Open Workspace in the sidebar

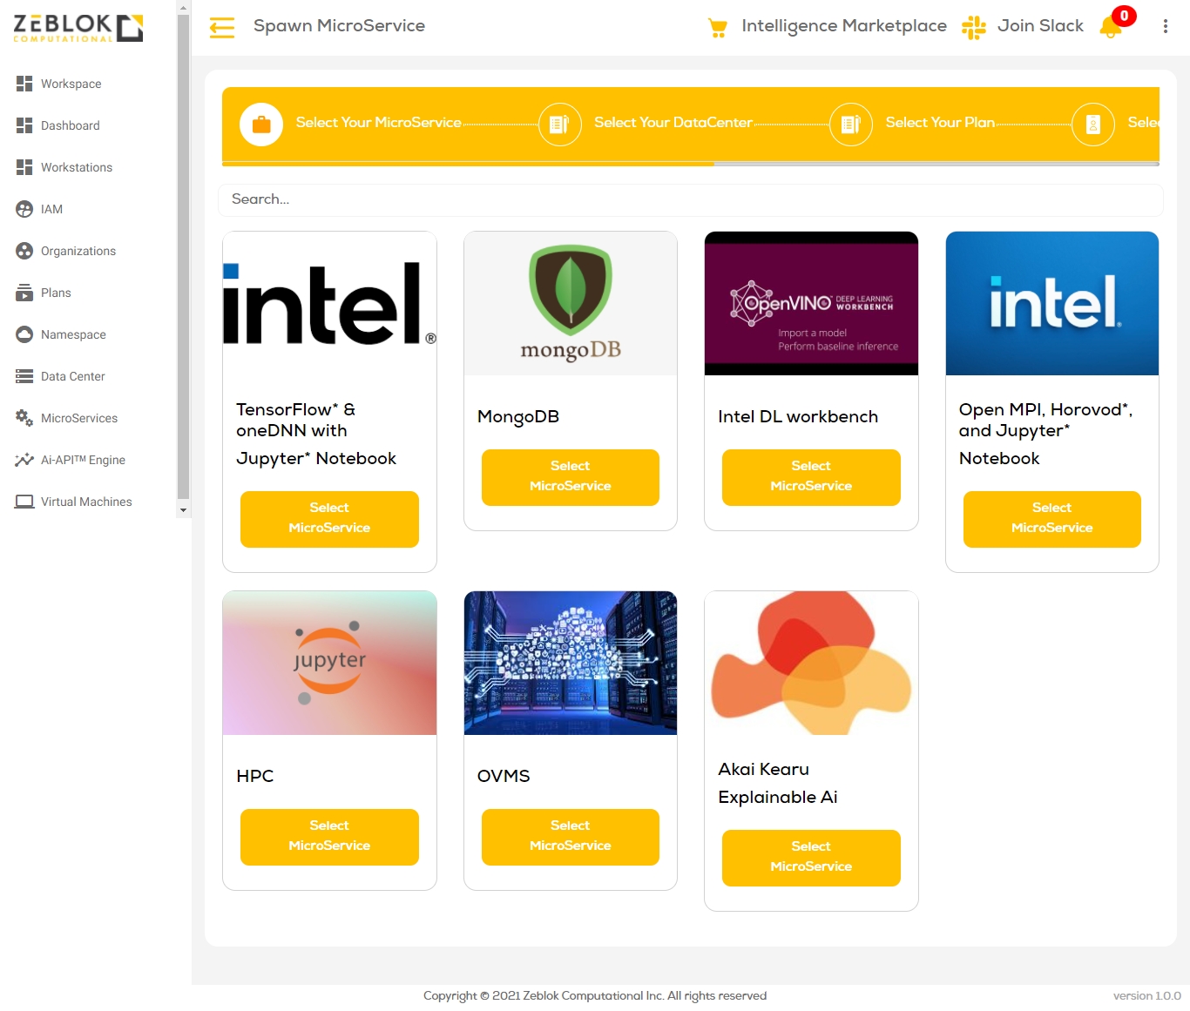71,84
